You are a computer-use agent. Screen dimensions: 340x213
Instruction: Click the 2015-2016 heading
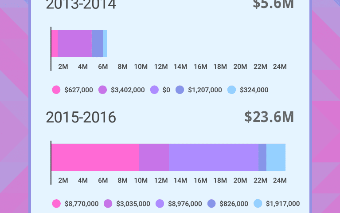tap(81, 118)
